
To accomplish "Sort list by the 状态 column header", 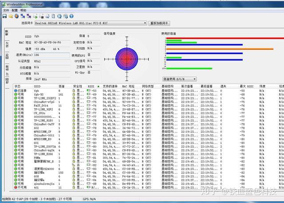I will pyautogui.click(x=18, y=87).
